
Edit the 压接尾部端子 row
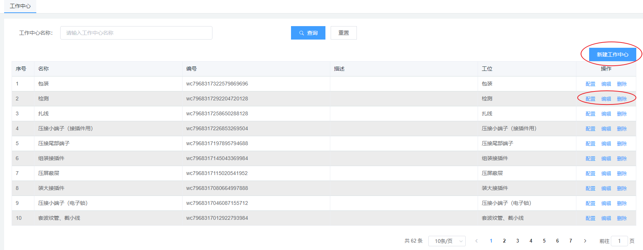606,144
